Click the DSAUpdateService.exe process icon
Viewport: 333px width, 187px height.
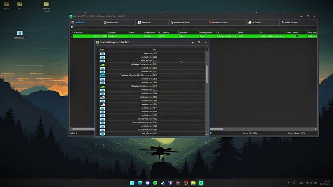(102, 123)
